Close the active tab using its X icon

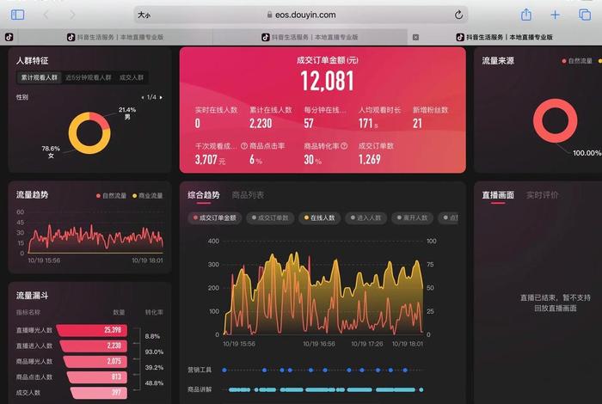415,37
